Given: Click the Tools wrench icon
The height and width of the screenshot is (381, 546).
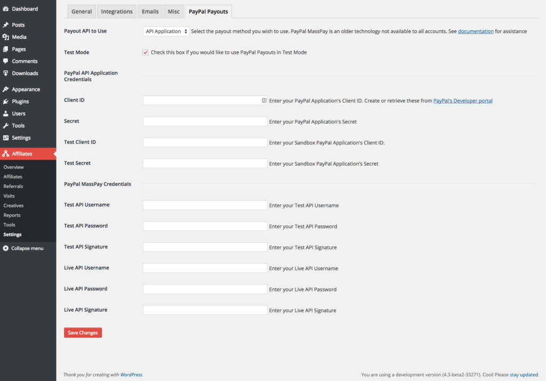Looking at the screenshot, I should pyautogui.click(x=5, y=126).
